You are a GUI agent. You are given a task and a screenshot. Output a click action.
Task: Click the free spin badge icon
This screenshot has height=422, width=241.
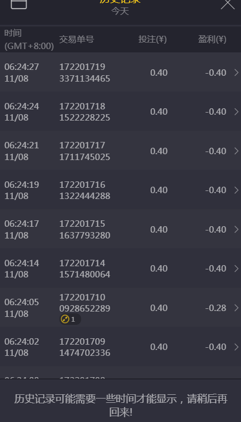[65, 319]
